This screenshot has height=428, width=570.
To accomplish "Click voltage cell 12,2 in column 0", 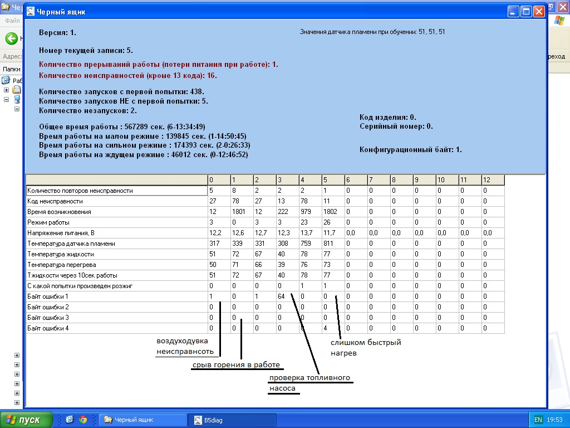I will (x=219, y=233).
